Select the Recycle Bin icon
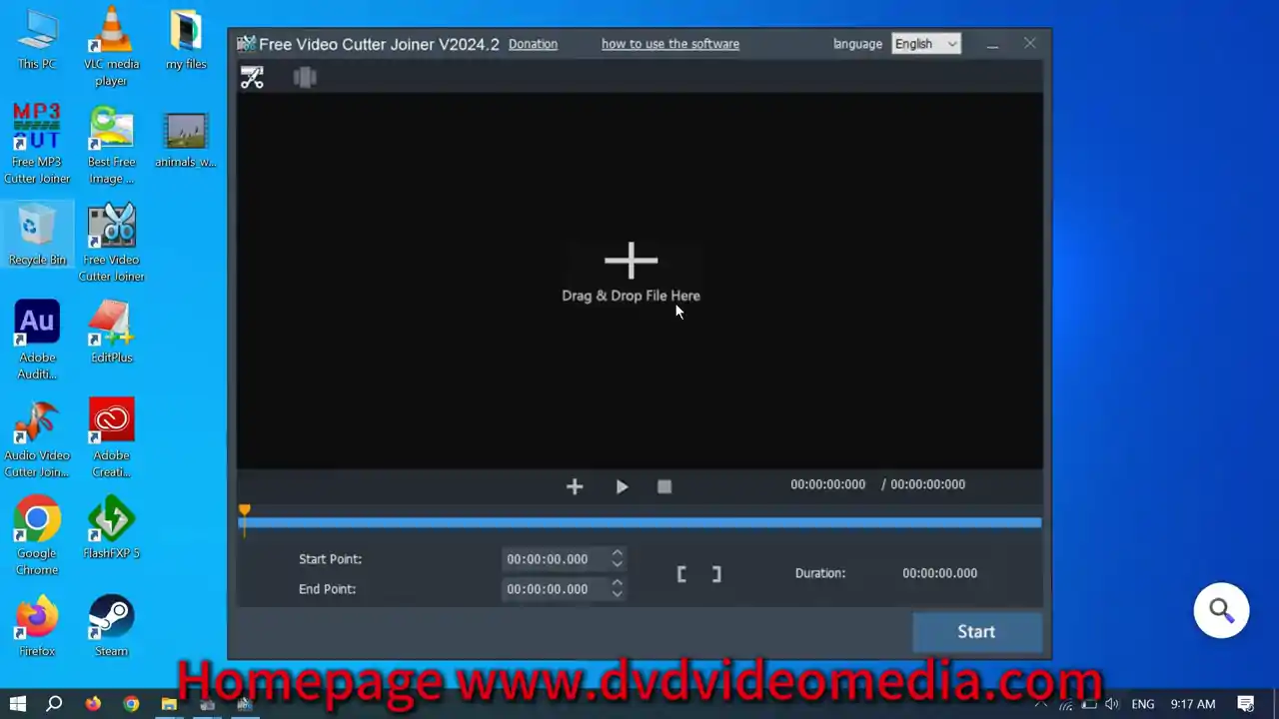The height and width of the screenshot is (719, 1279). [x=37, y=236]
